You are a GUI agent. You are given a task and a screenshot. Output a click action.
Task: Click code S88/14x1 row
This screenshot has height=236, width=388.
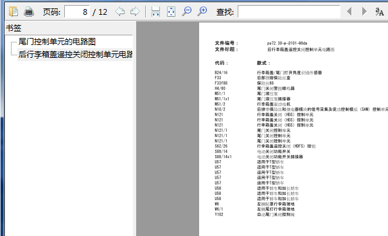click(x=223, y=157)
